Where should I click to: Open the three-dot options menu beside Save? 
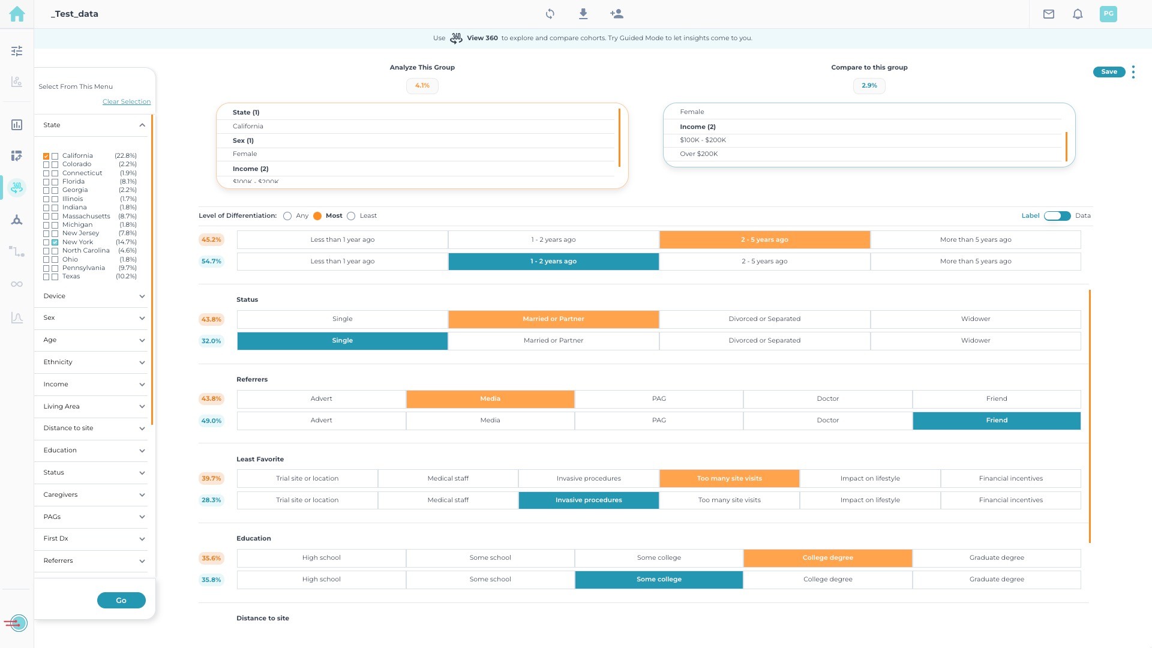click(1133, 72)
